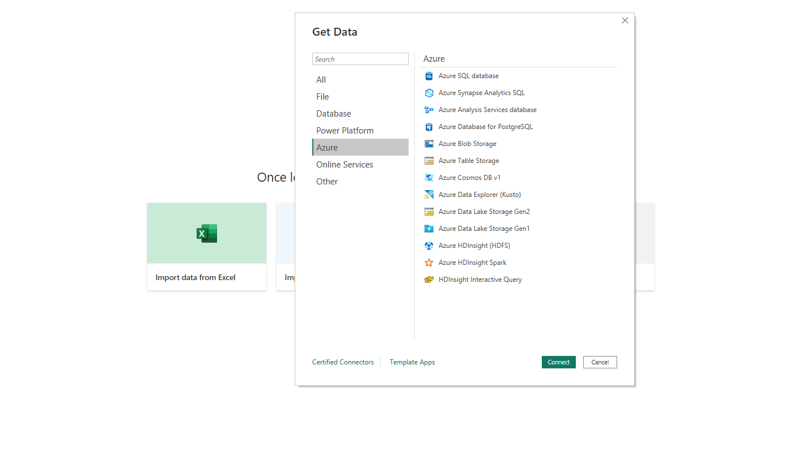
Task: Switch to the All category
Action: tap(321, 80)
